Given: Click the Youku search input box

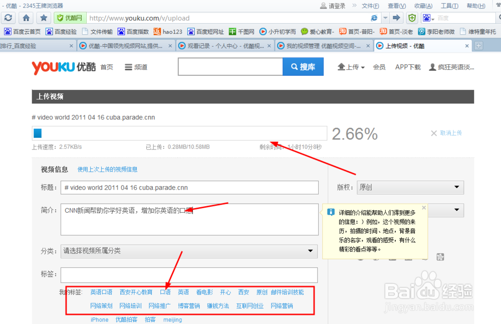Looking at the screenshot, I should click(230, 67).
